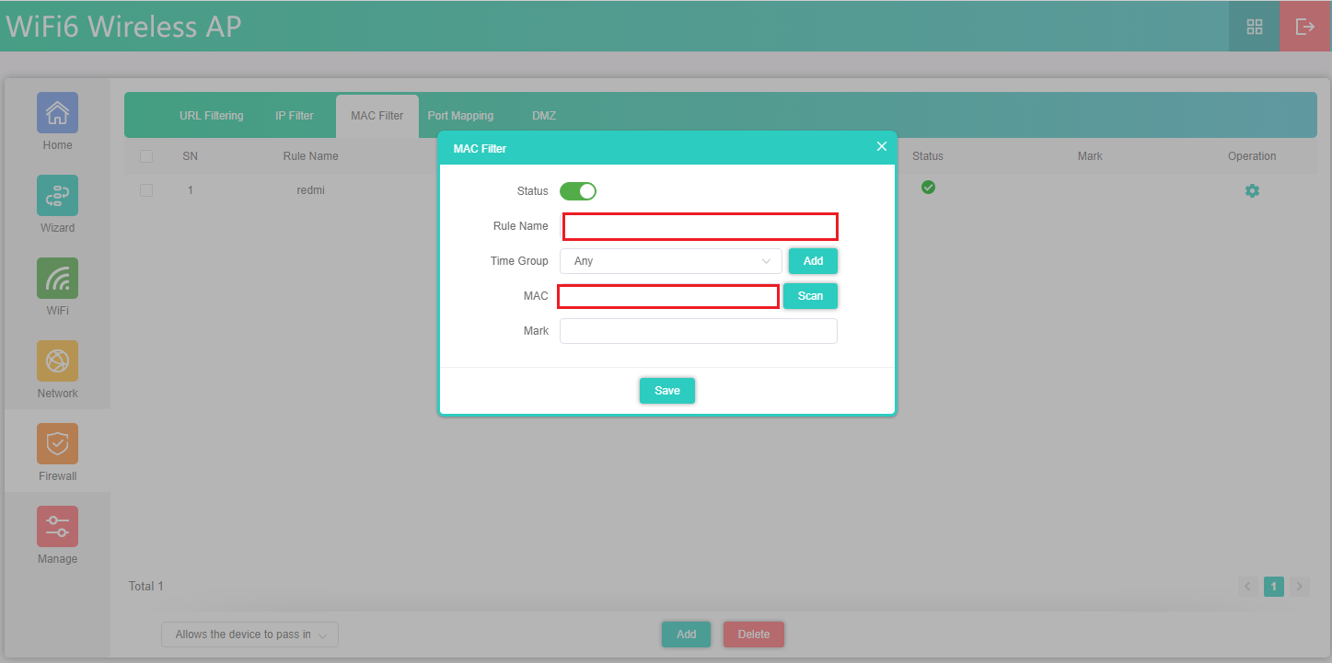This screenshot has height=663, width=1332.
Task: Click the Rule Name input field
Action: [700, 226]
